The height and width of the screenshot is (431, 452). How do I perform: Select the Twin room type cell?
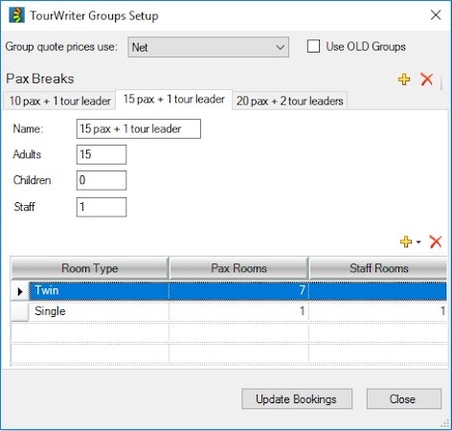(99, 290)
